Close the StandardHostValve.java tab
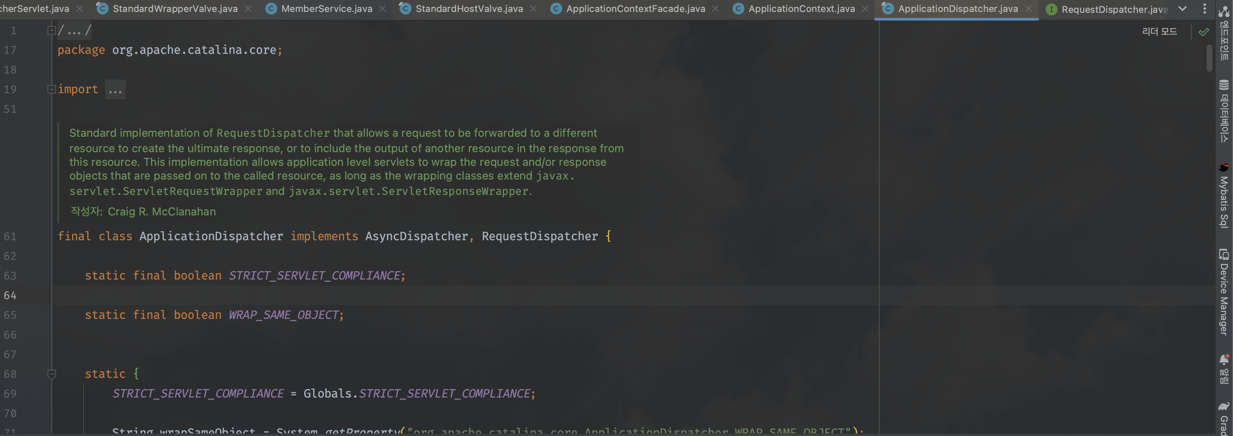The height and width of the screenshot is (436, 1233). coord(533,9)
